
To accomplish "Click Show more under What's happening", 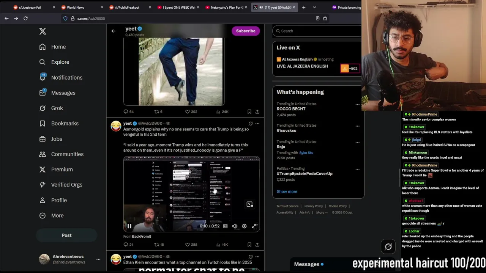I will (287, 191).
